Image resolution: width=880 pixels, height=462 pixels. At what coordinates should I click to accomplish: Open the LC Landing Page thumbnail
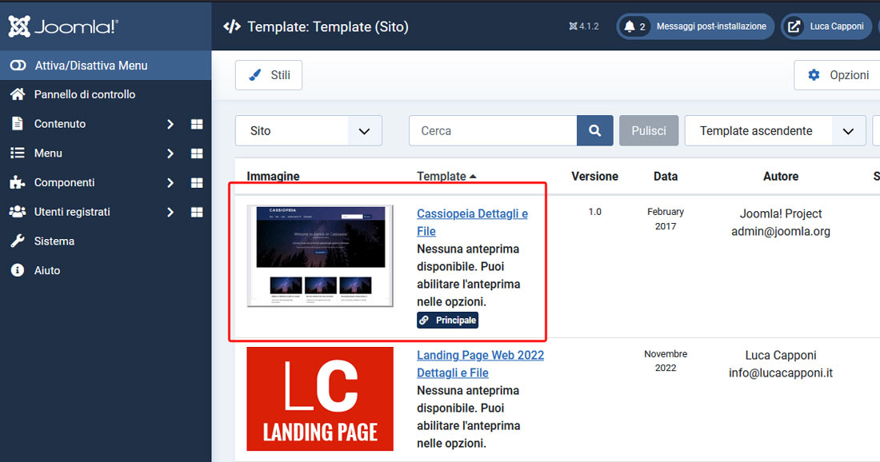click(x=320, y=399)
